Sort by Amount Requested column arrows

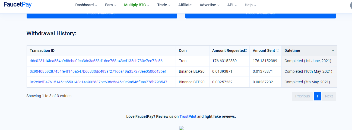[246, 50]
